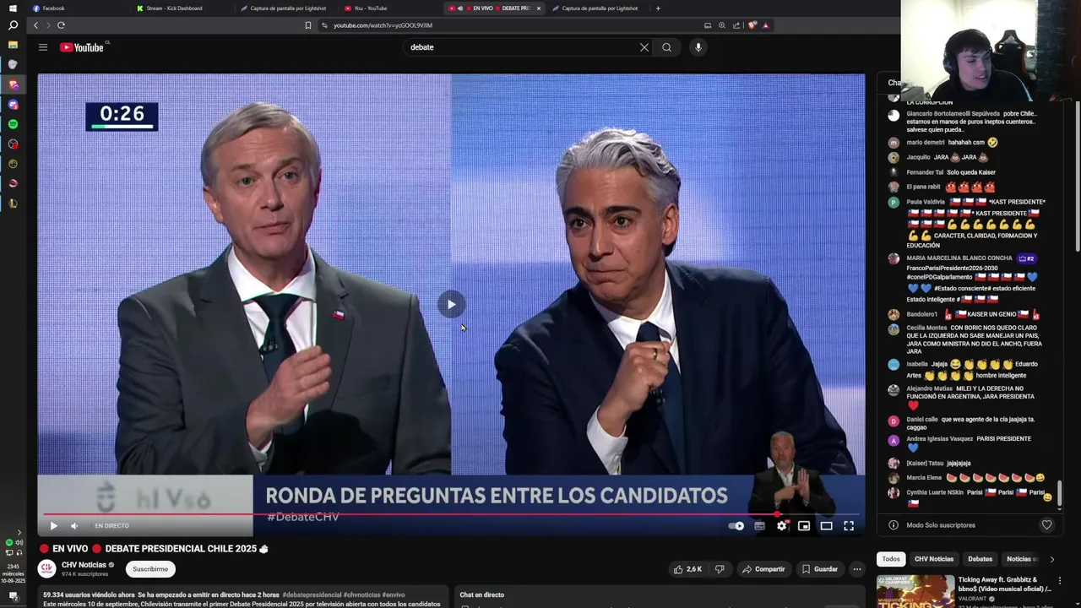Show hidden tray icons with chevron
Screen dimensions: 1081x608
19,532
